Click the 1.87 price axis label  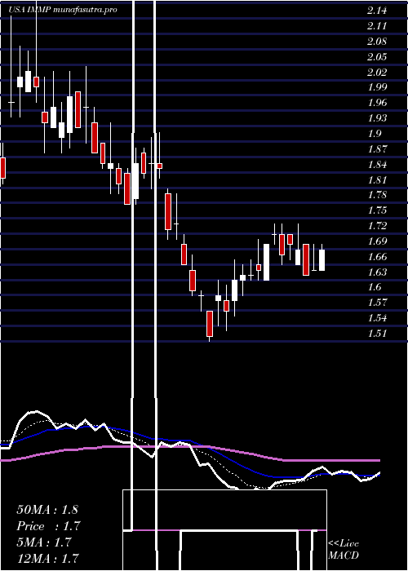(377, 149)
